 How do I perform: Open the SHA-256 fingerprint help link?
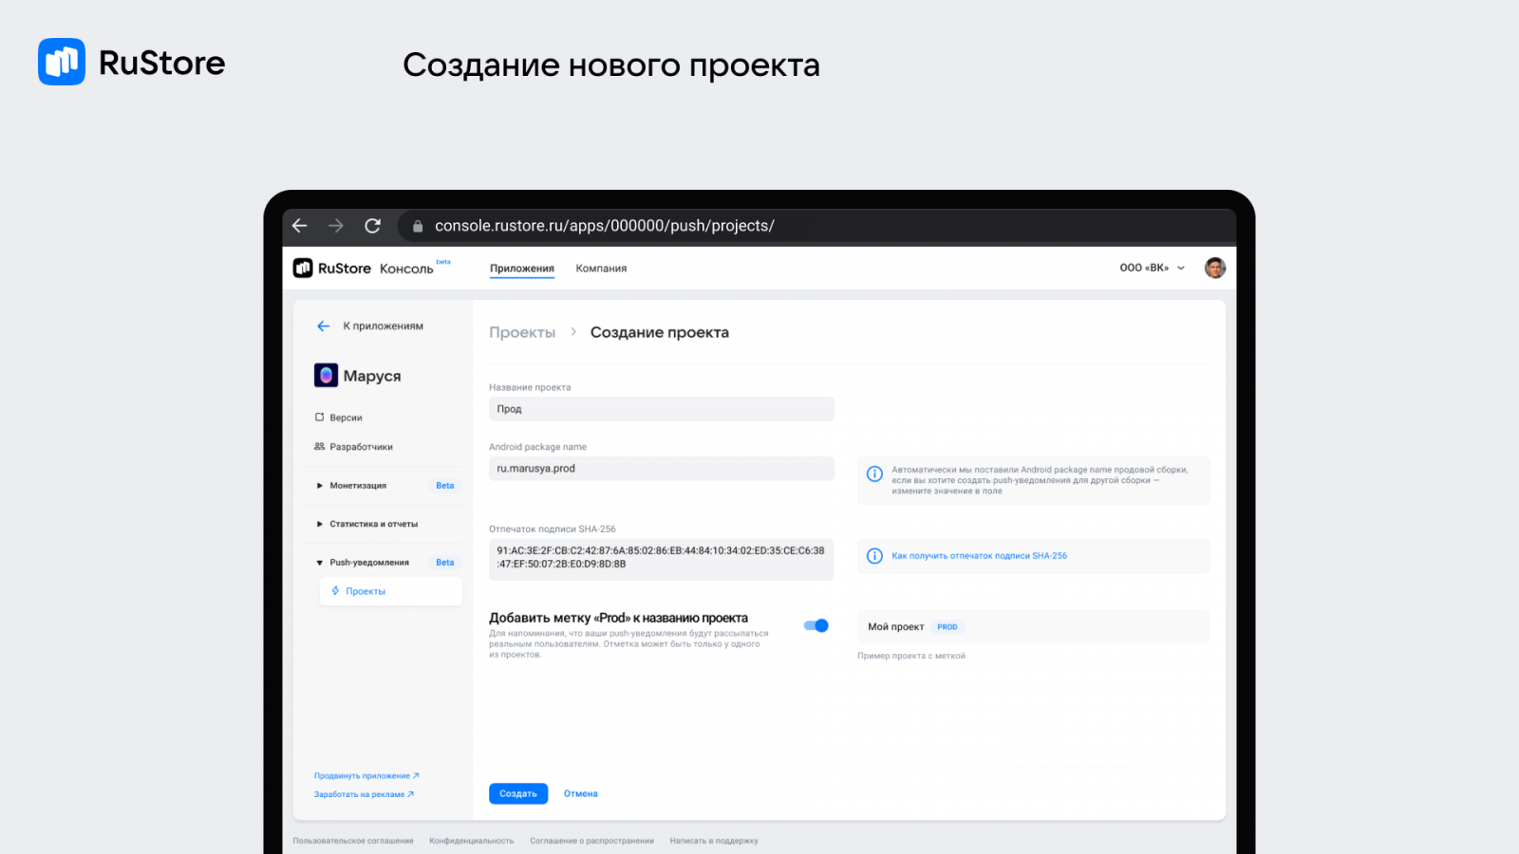point(979,556)
